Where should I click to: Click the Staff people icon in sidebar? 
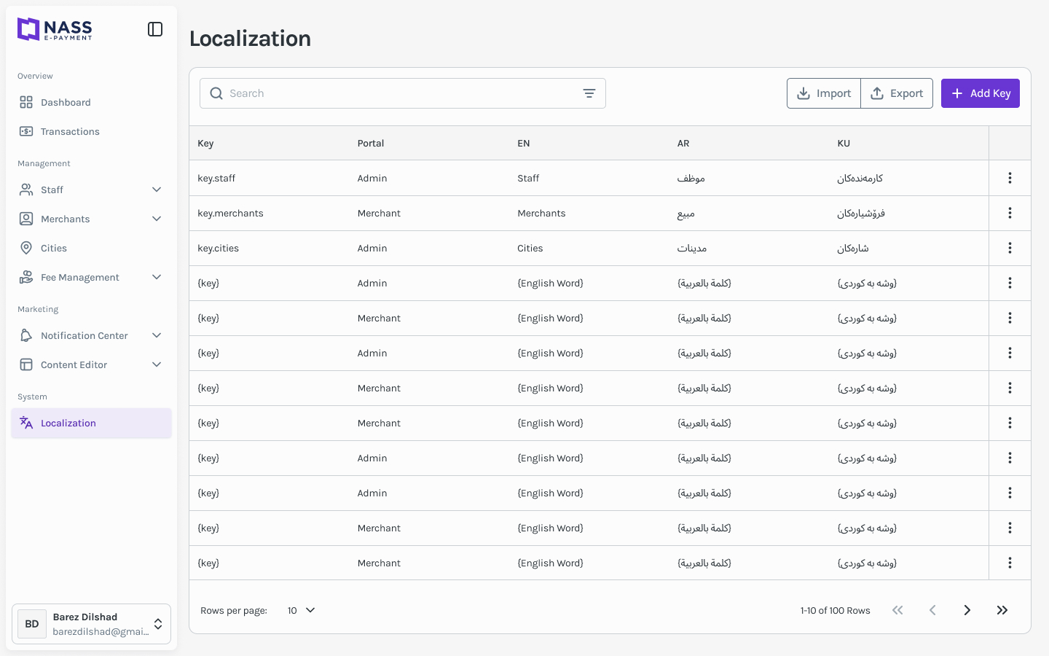[26, 190]
